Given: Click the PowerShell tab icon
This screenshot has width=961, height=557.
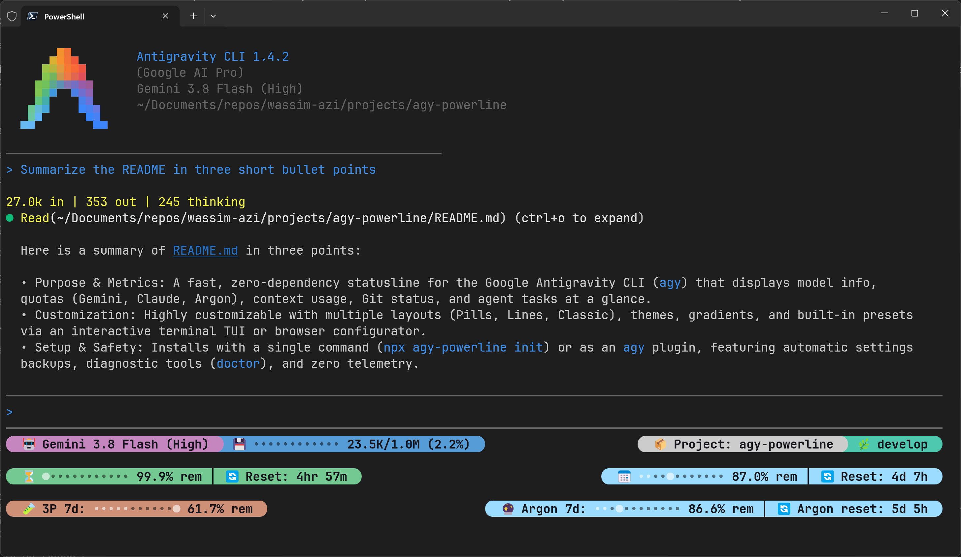Looking at the screenshot, I should pyautogui.click(x=32, y=16).
